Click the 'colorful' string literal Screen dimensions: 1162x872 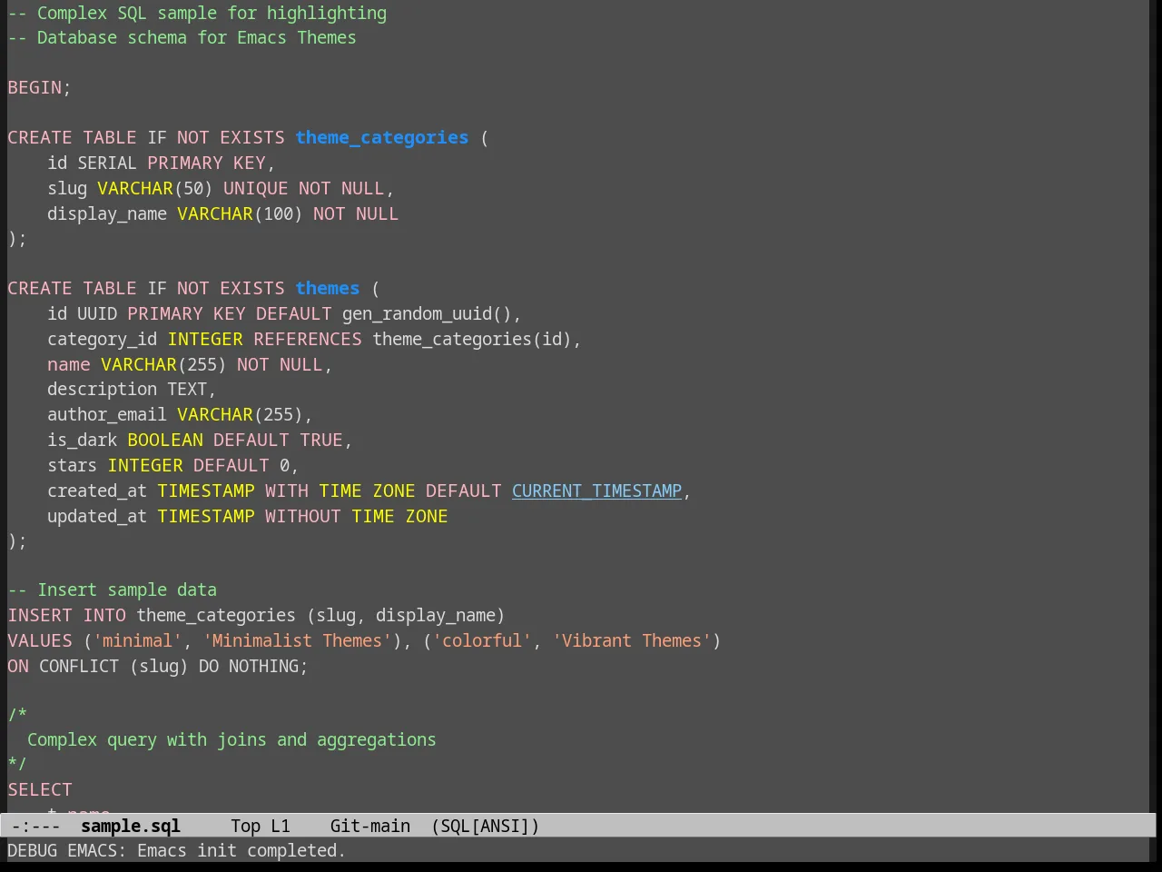(482, 640)
